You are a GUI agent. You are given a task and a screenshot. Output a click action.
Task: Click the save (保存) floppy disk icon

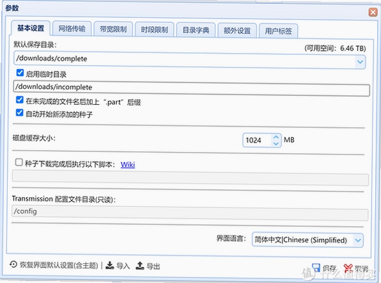tap(316, 268)
